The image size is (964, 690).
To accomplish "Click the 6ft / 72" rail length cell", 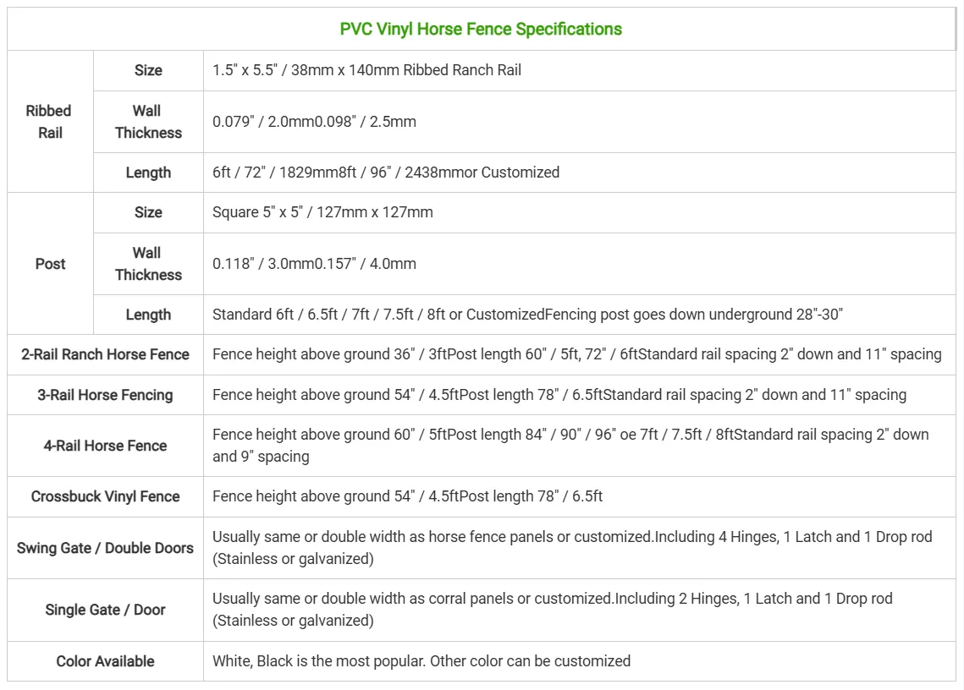I will (386, 172).
